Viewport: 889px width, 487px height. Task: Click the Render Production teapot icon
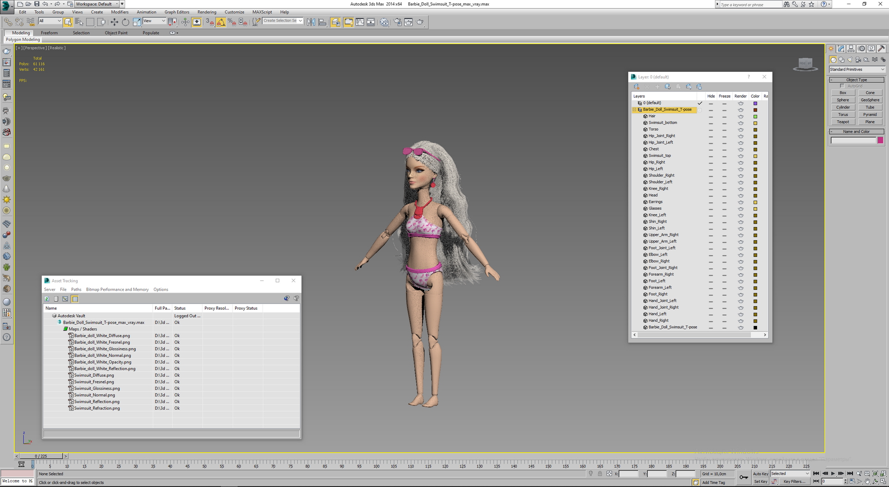coord(420,22)
